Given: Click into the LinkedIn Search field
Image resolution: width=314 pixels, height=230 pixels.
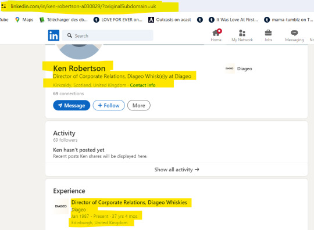Looking at the screenshot, I should click(x=108, y=35).
